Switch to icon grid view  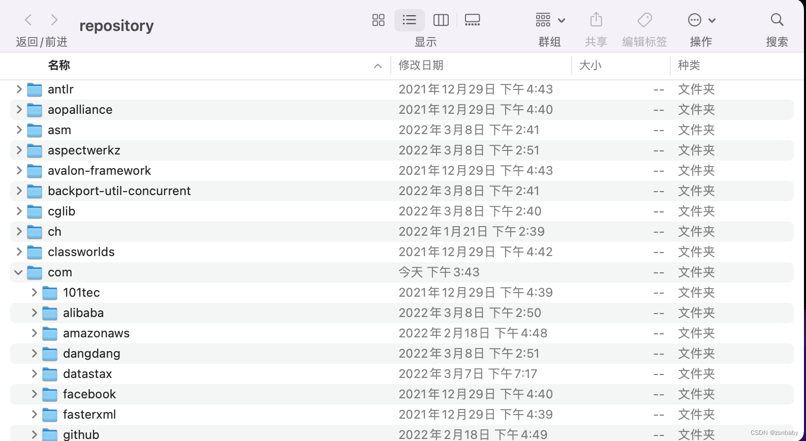378,20
